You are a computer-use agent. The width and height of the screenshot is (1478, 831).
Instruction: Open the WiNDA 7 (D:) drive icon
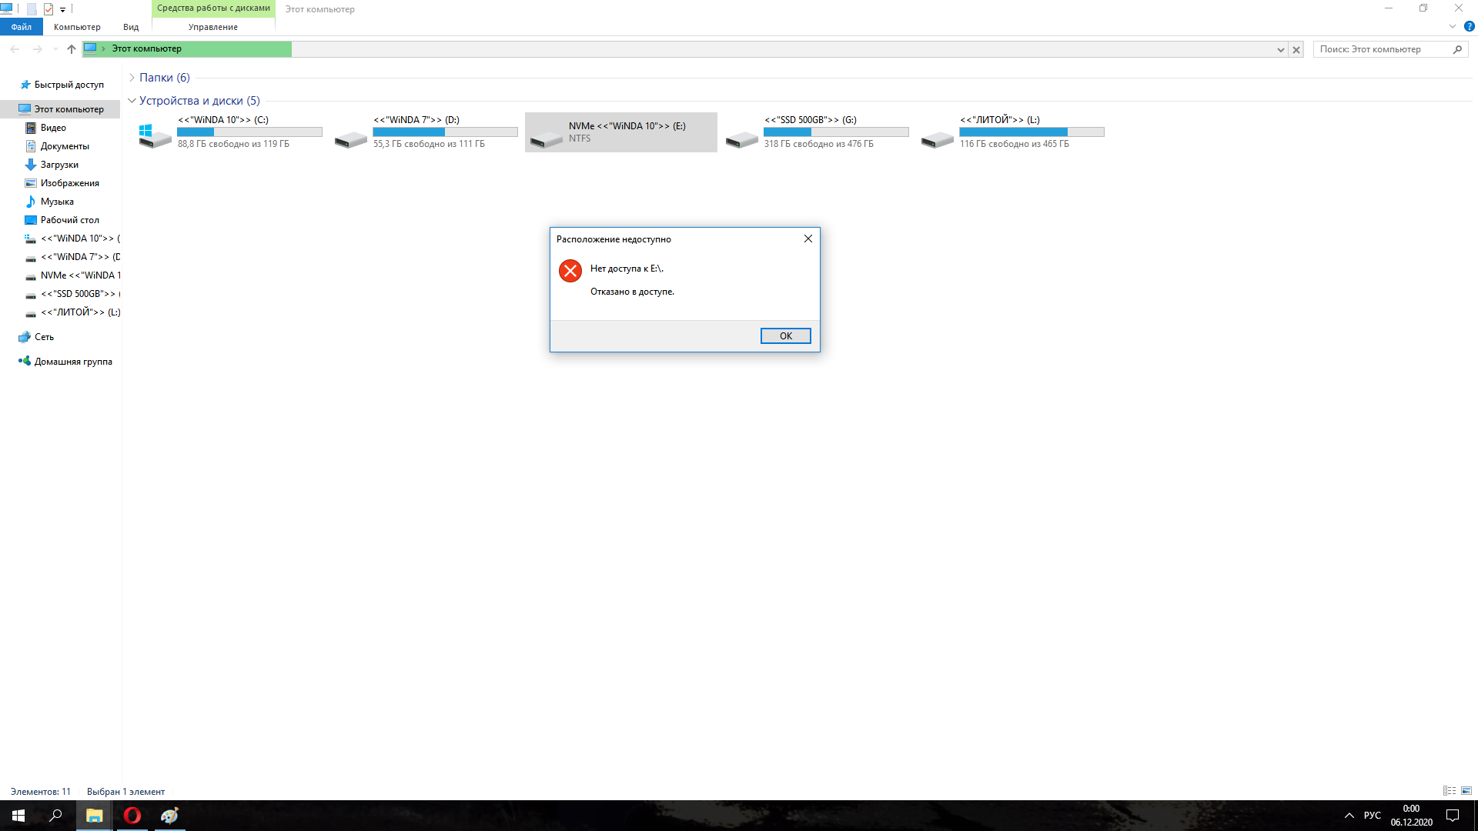350,138
